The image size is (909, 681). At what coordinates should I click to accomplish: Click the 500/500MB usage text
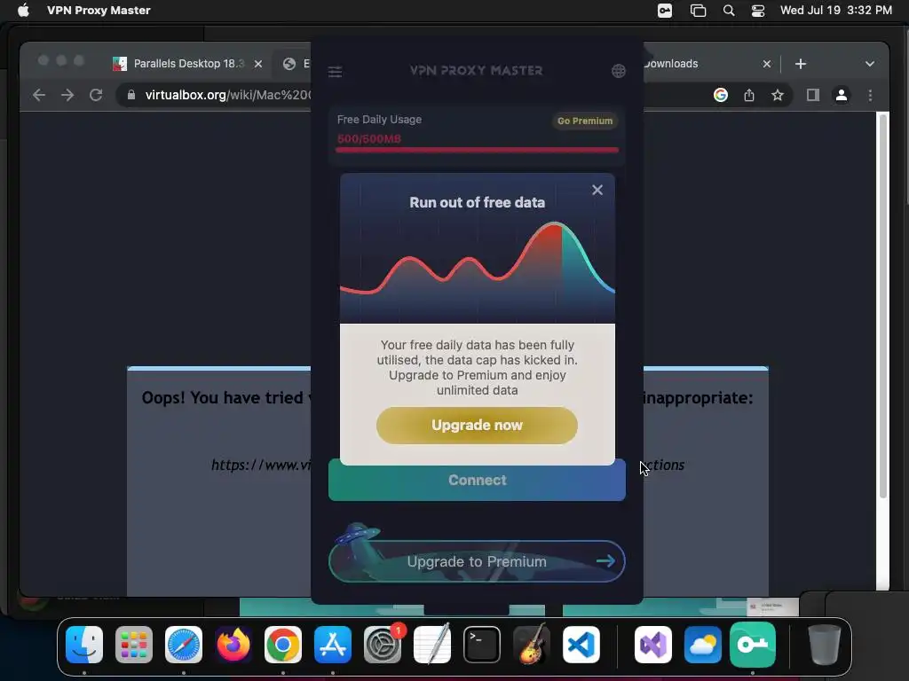tap(368, 139)
